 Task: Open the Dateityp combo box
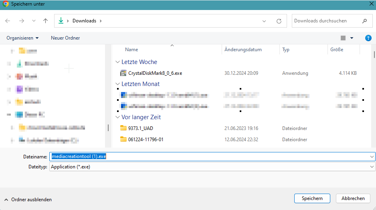pyautogui.click(x=212, y=167)
